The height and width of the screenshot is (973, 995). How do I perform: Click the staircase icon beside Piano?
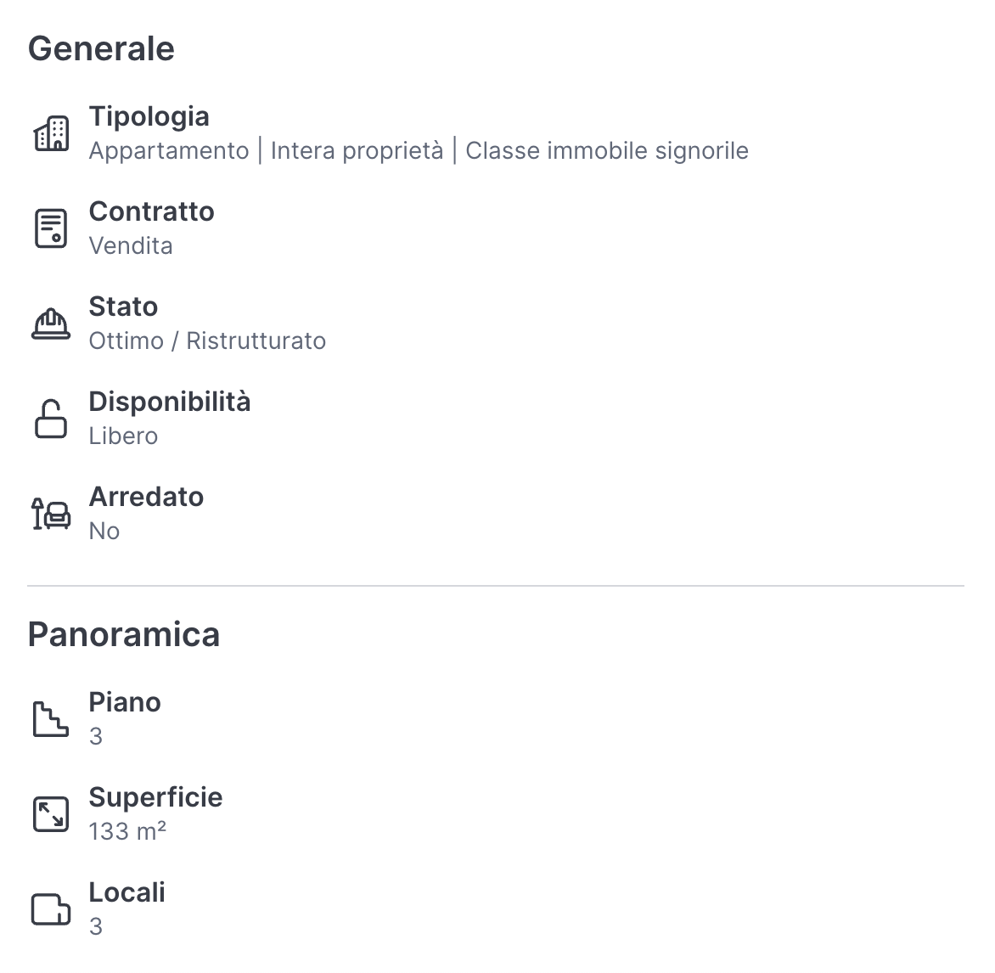(x=51, y=719)
